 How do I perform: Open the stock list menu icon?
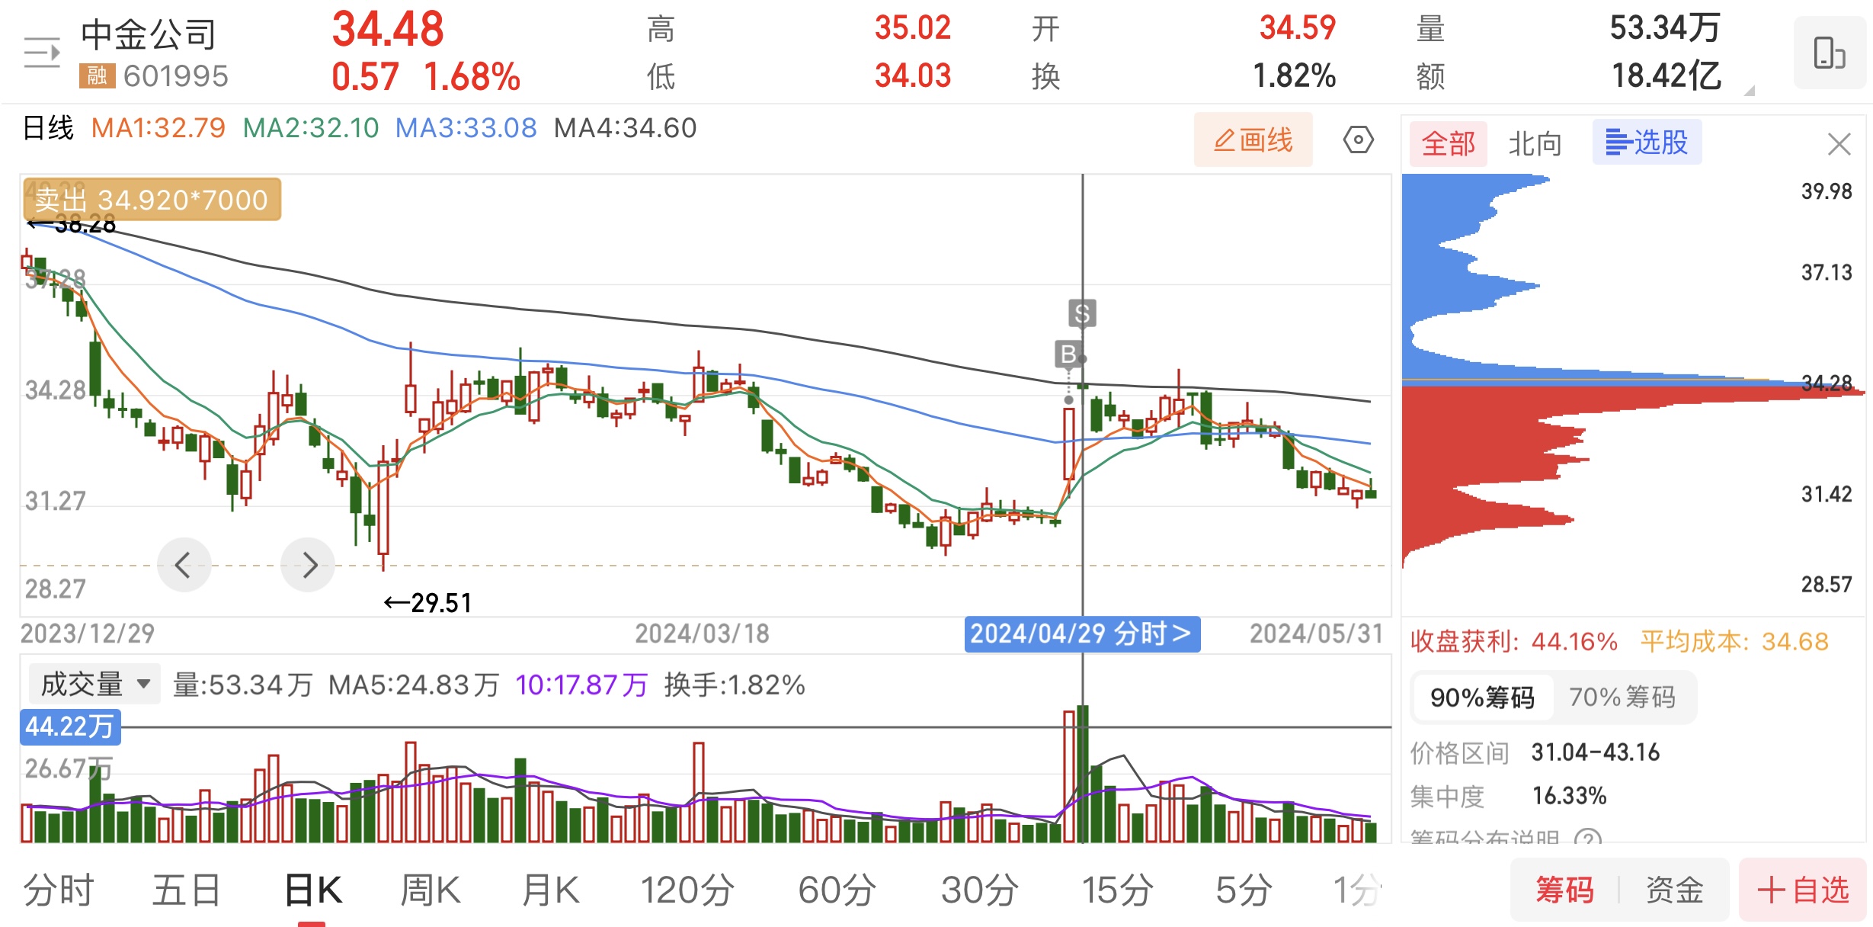point(42,53)
